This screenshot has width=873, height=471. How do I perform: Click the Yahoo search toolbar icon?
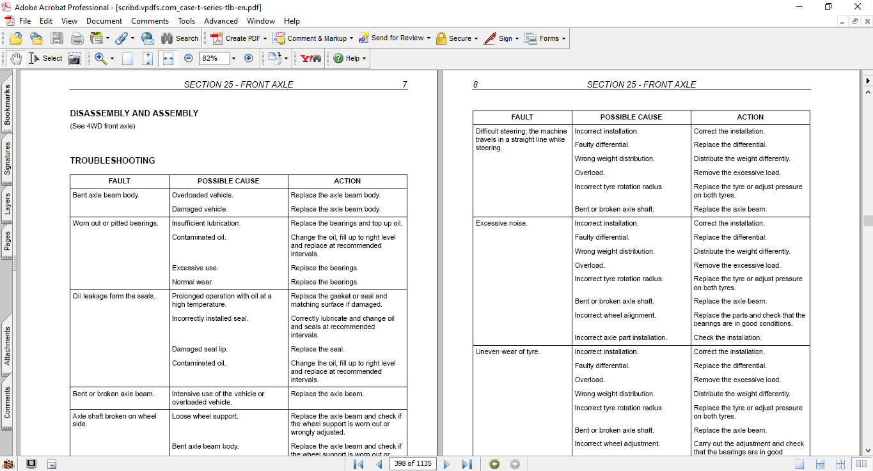click(x=311, y=58)
